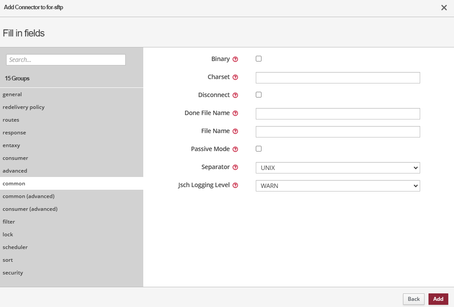The image size is (454, 307).
Task: Focus the Charset text field
Action: coord(338,78)
